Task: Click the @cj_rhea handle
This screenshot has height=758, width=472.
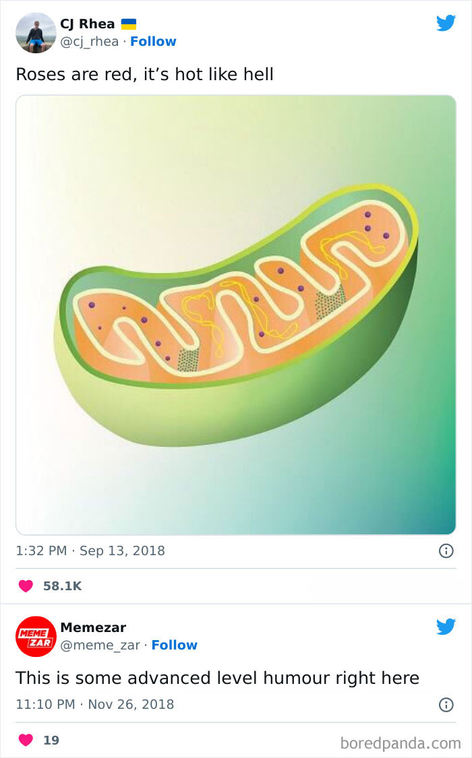Action: pos(90,41)
